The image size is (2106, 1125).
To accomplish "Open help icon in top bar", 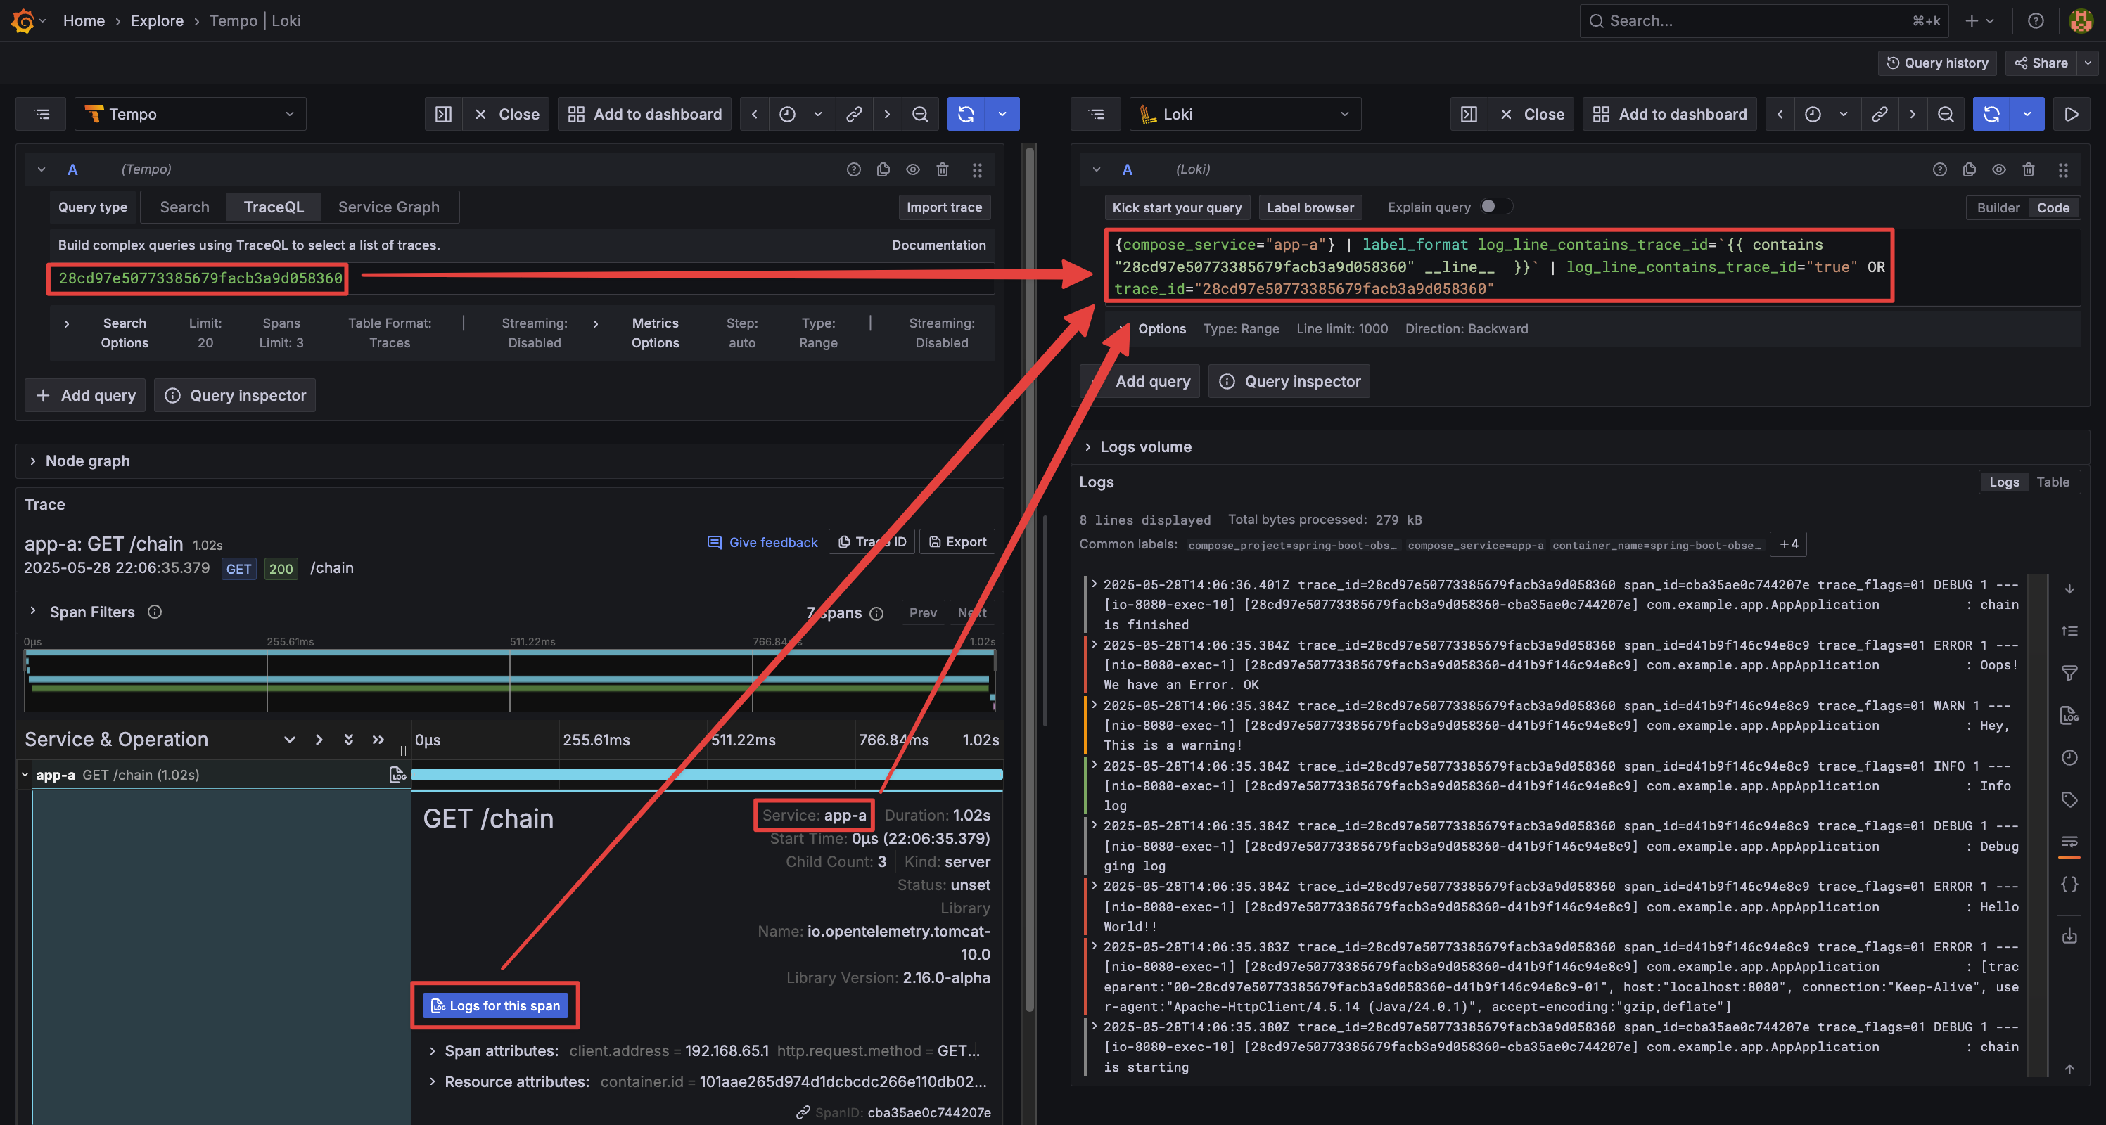I will click(2036, 20).
